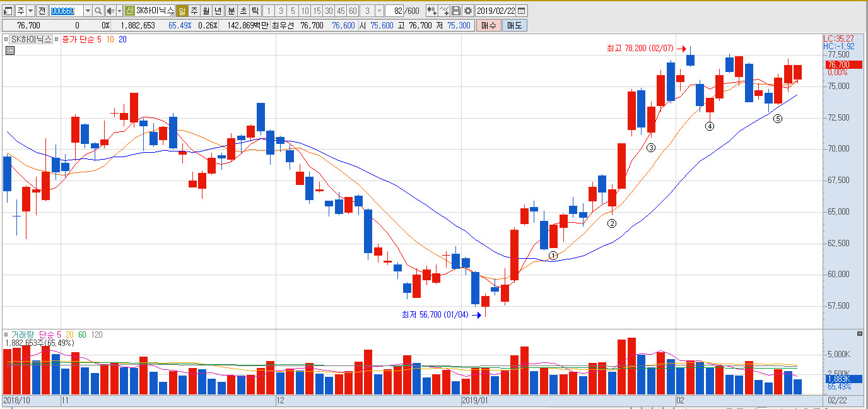Open the dropdown next to the 주 button
Image resolution: width=868 pixels, height=409 pixels.
pos(30,11)
